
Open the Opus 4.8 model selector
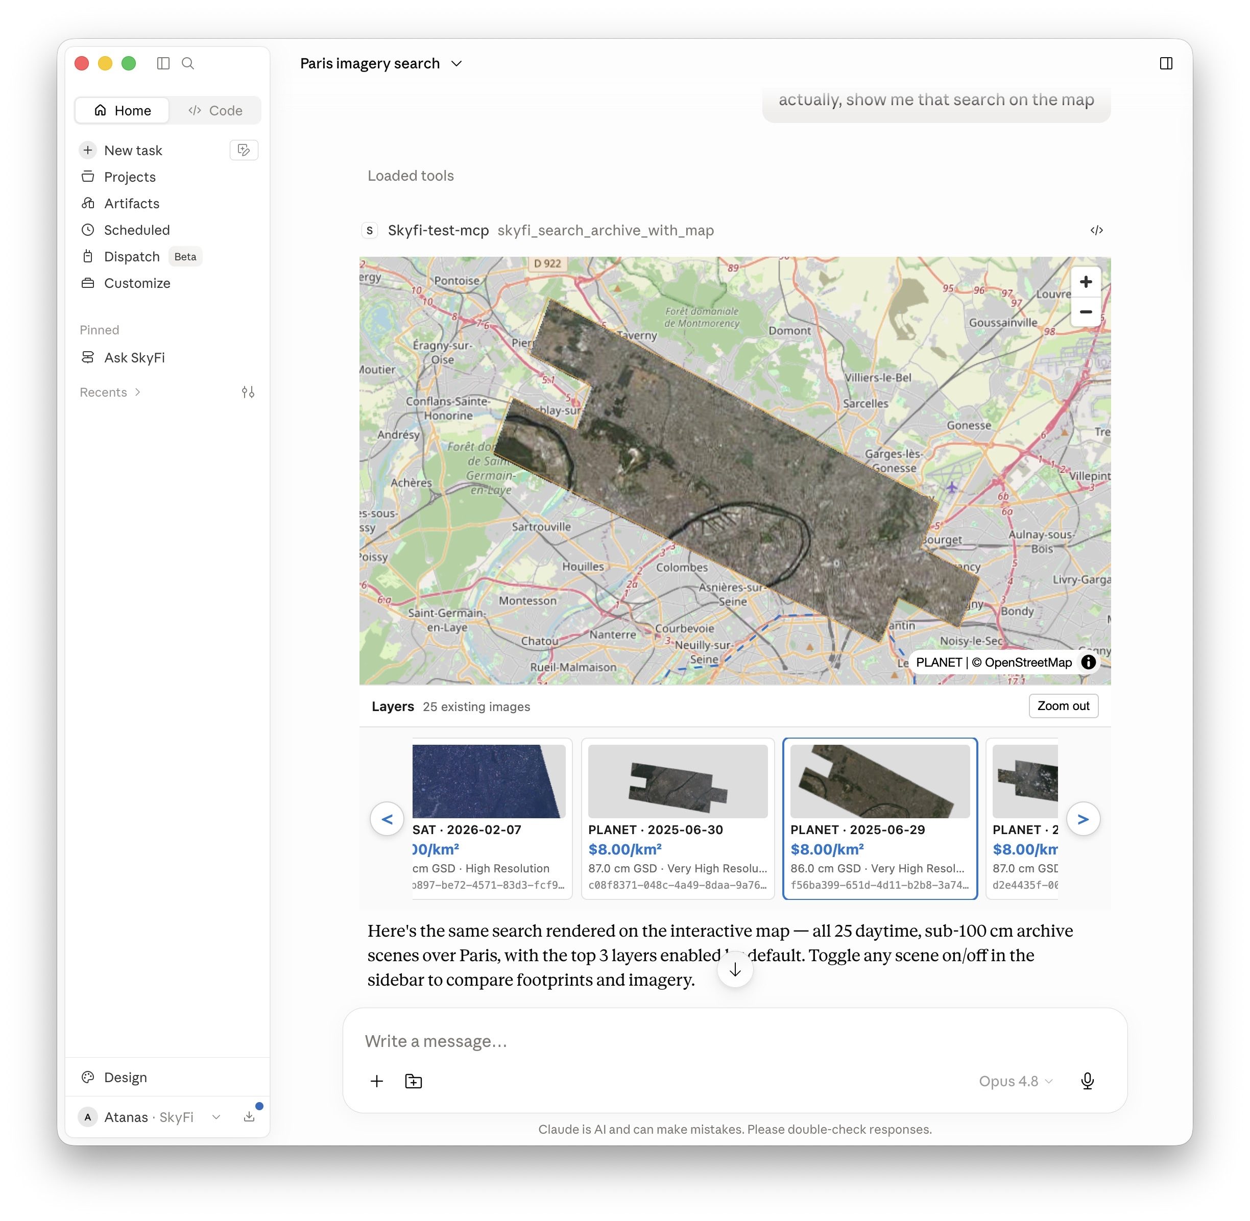click(x=1015, y=1081)
